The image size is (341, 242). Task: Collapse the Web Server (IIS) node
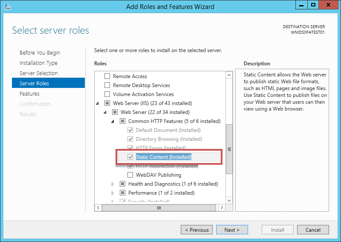[x=98, y=103]
